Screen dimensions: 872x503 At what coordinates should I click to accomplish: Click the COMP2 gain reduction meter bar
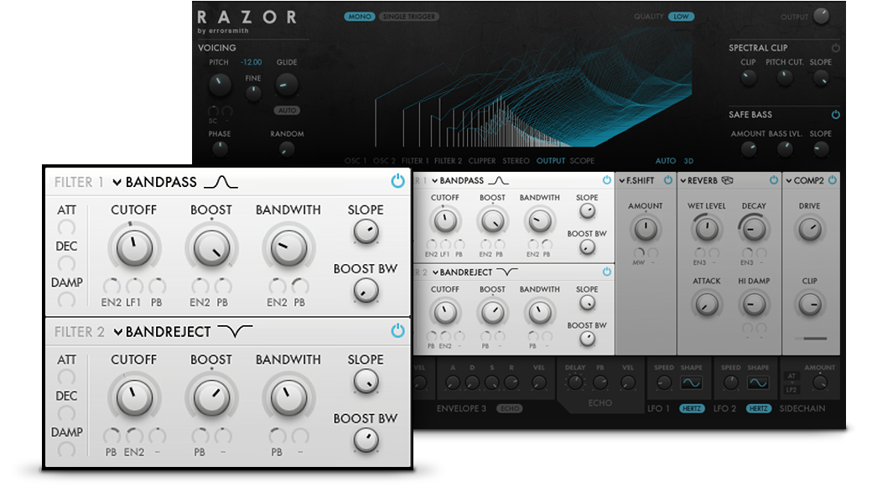(811, 339)
